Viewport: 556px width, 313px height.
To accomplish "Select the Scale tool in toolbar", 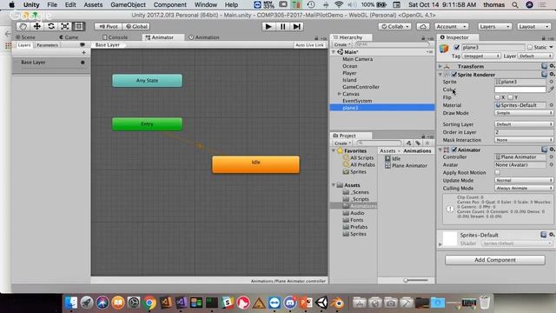I will click(x=65, y=26).
